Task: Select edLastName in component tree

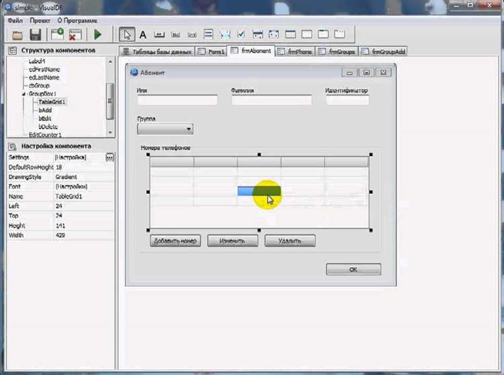Action: (44, 77)
